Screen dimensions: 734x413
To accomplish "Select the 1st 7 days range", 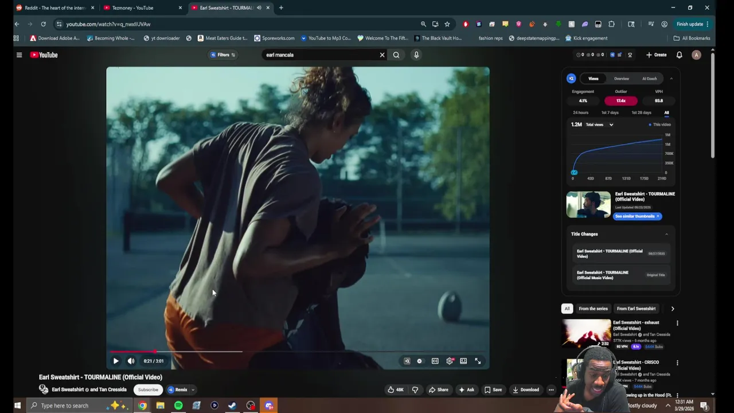I will 610,113.
